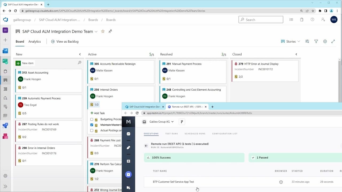Search the New column with magnifier icon
Screen dimensions: 342x192
(x=79, y=63)
